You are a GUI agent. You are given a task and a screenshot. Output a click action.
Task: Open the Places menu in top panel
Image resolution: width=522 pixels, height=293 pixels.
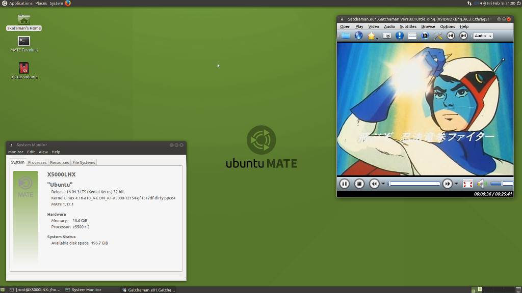tap(41, 3)
